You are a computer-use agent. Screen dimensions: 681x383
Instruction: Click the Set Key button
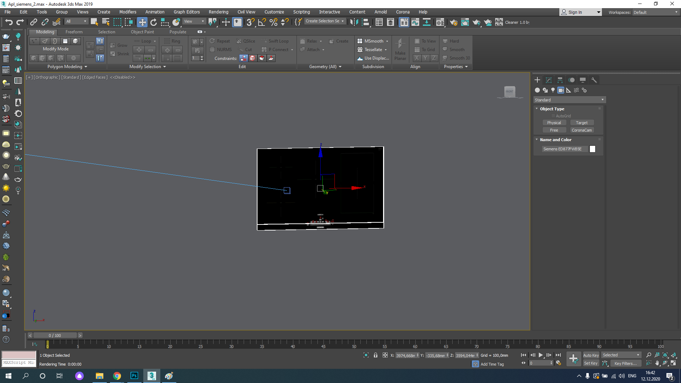[591, 363]
